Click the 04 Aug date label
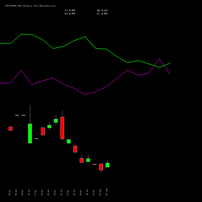 (107, 192)
